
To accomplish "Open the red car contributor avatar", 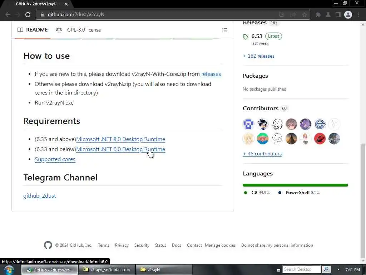I will [320, 139].
